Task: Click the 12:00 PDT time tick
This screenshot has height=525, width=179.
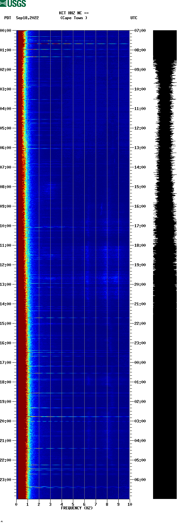Action: pos(6,265)
